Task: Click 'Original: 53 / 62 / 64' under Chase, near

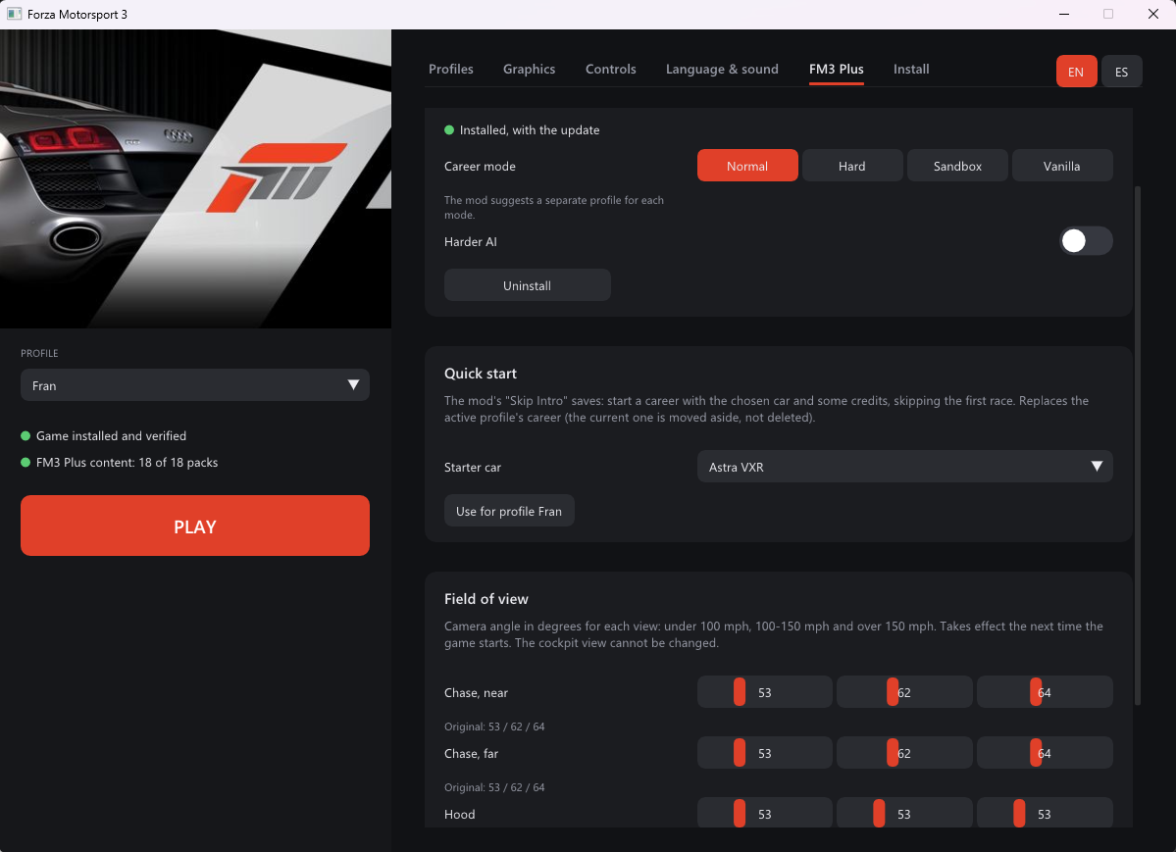Action: tap(494, 726)
